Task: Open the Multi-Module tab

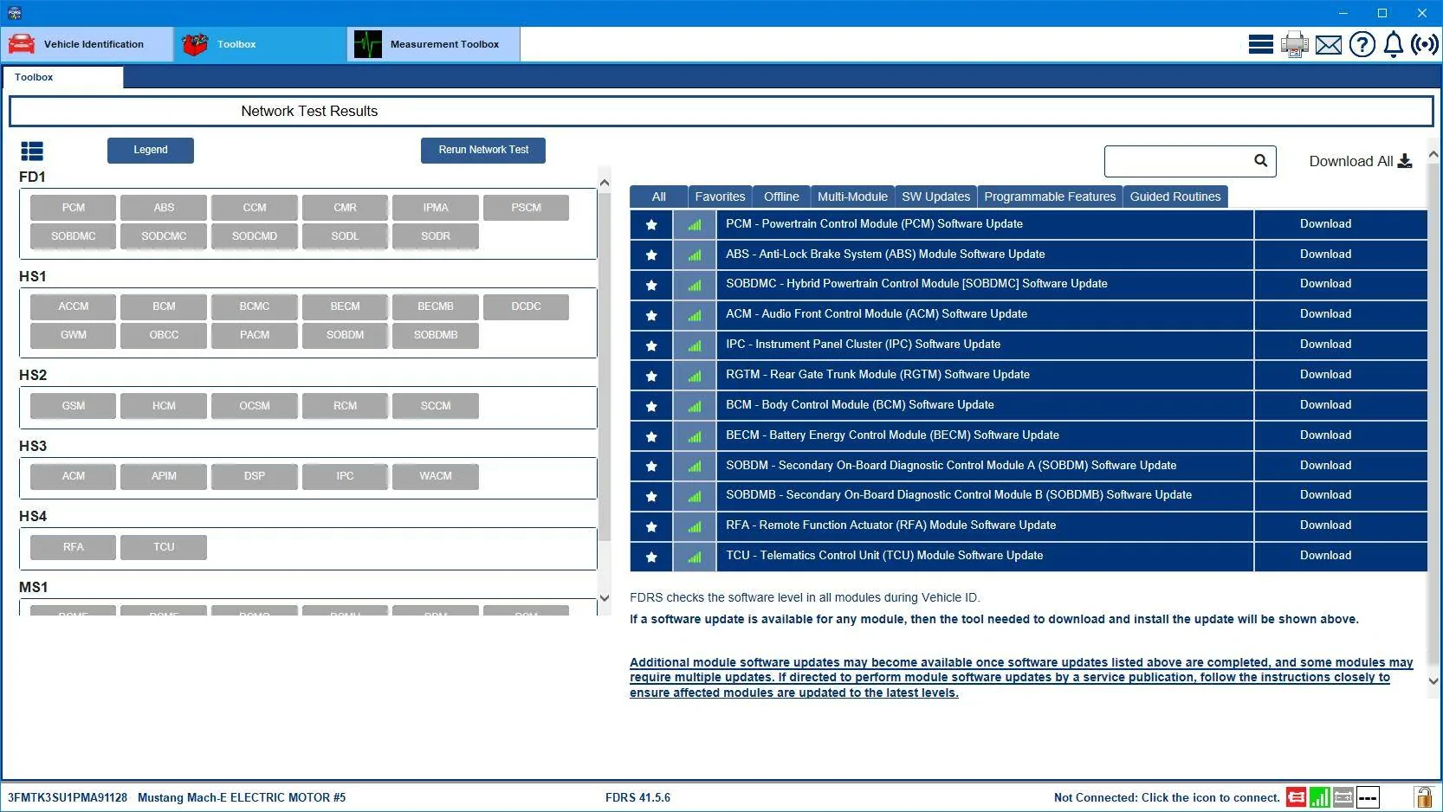Action: click(852, 197)
